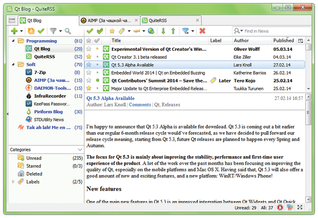Toggle star on Experimental Version of Qt Creator row

click(x=89, y=49)
